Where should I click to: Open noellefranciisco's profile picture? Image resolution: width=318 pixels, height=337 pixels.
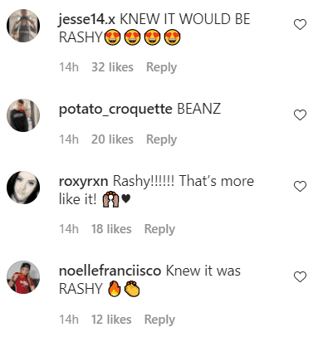pos(23,277)
